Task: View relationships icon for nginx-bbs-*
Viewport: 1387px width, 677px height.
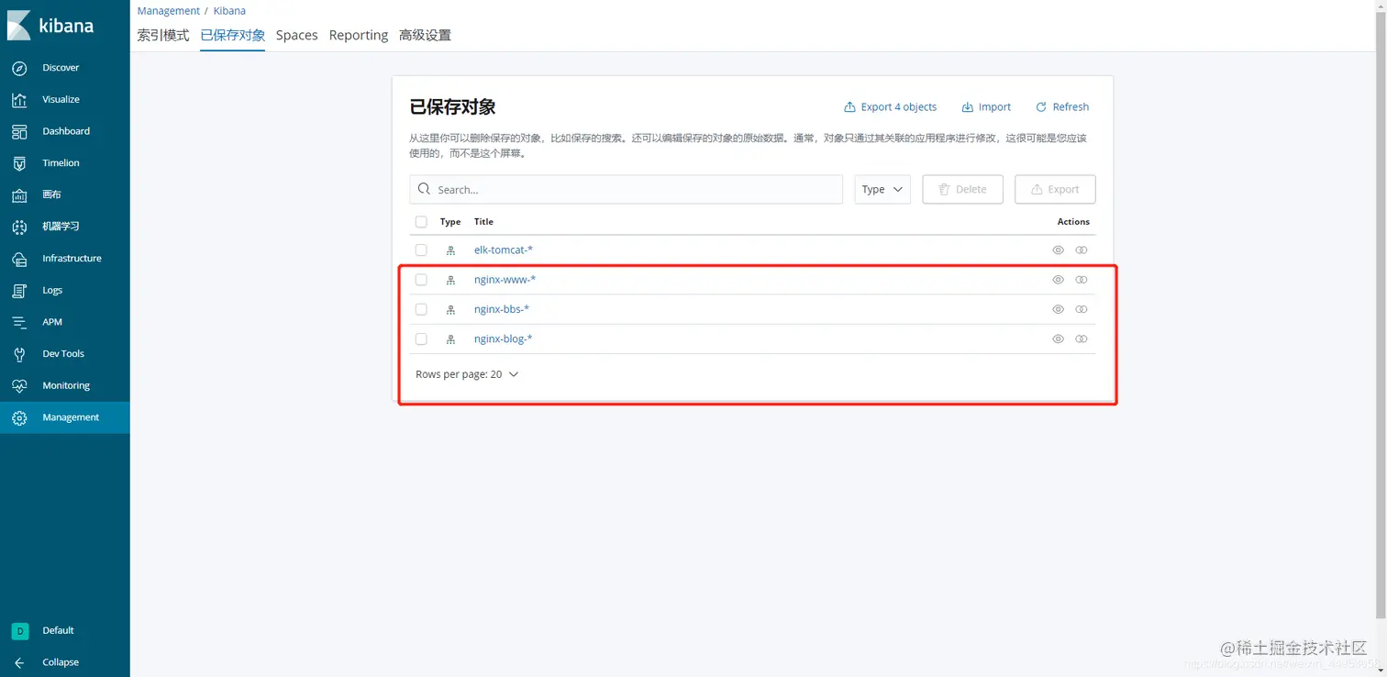Action: [1082, 309]
